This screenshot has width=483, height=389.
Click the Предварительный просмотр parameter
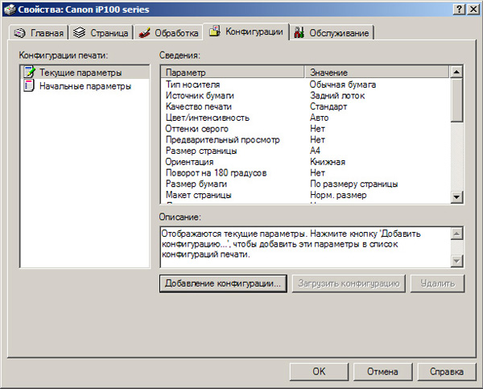point(222,140)
